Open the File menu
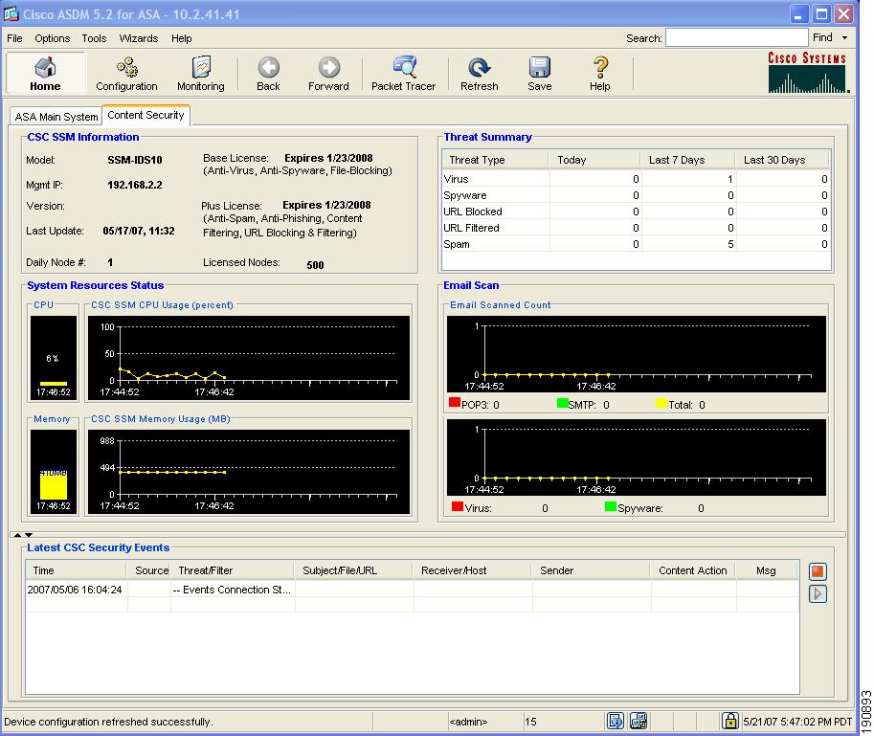 (14, 38)
